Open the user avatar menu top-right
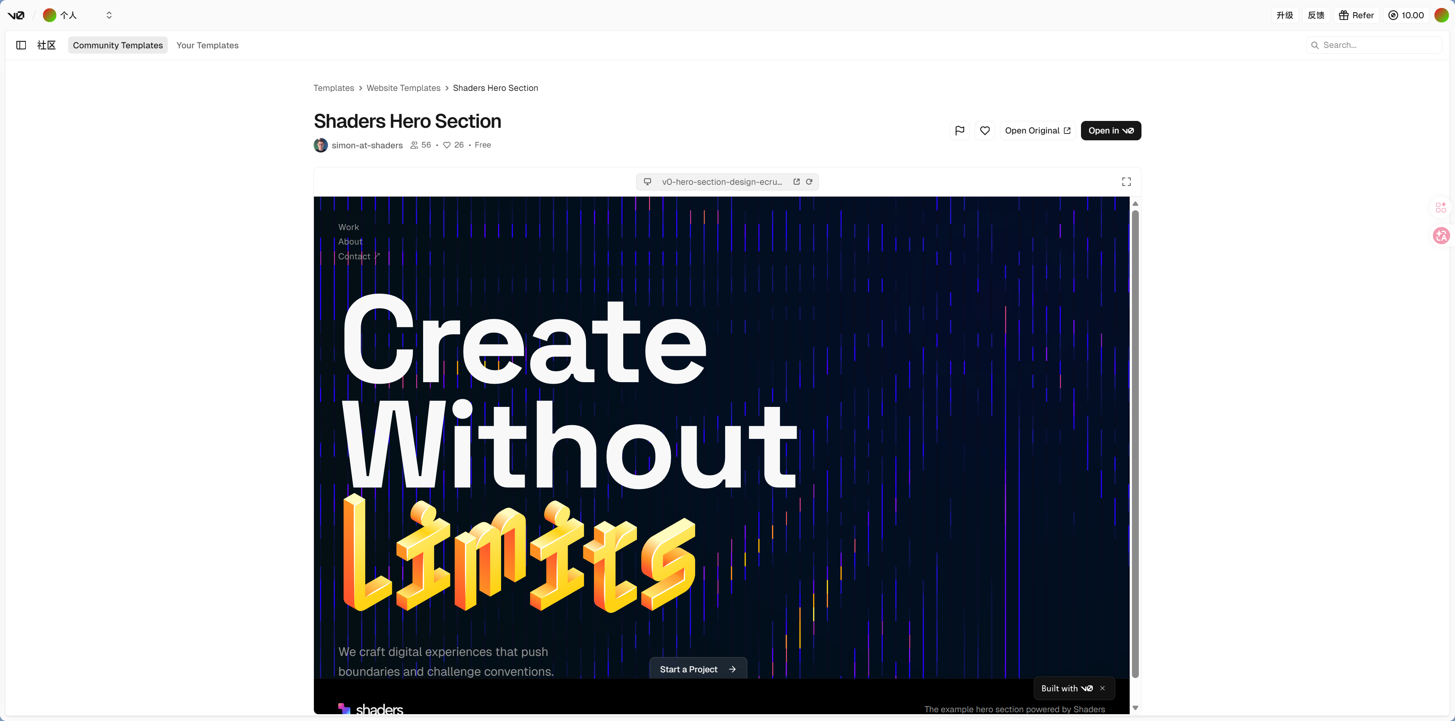Image resolution: width=1455 pixels, height=721 pixels. (x=1441, y=15)
